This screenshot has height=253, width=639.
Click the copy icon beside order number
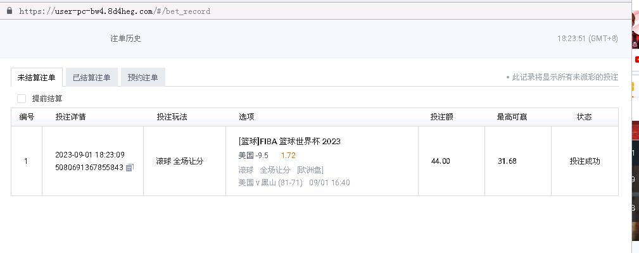click(129, 168)
